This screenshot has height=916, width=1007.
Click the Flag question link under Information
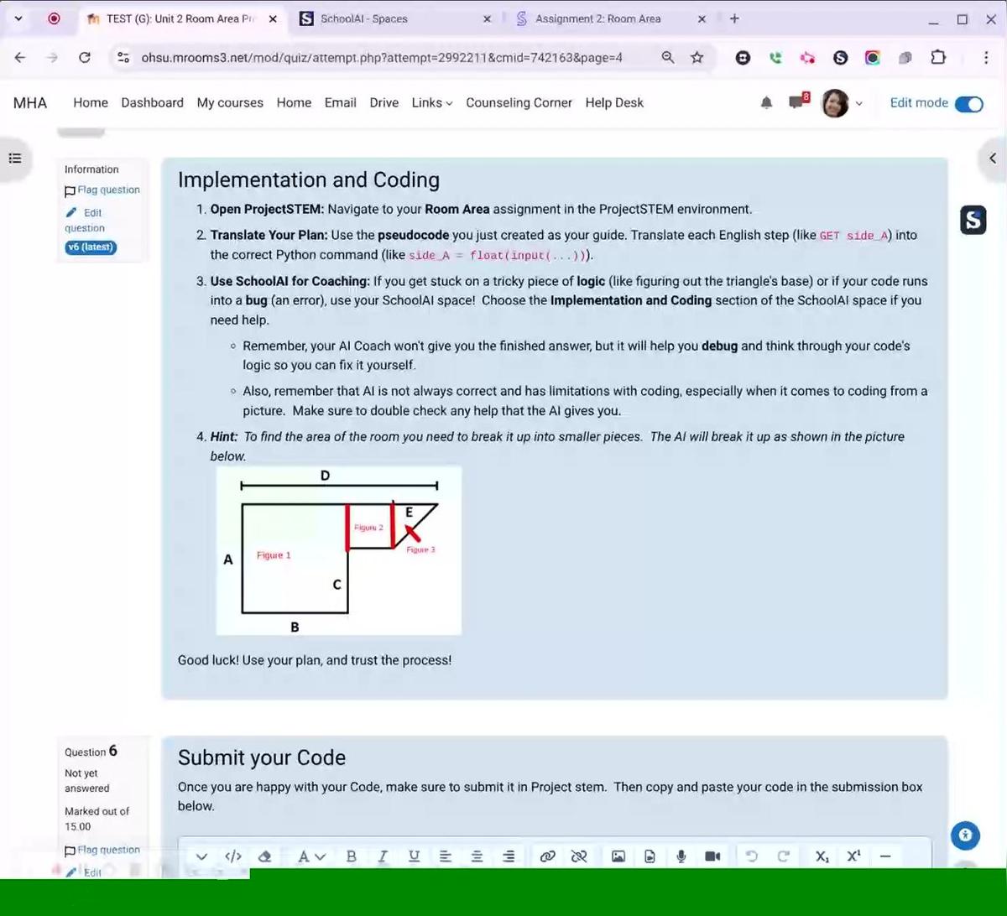coord(108,190)
